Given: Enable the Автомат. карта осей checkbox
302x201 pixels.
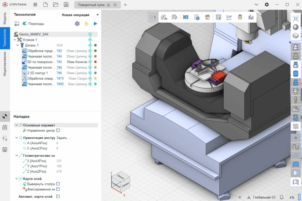Looking at the screenshot, I should click(x=58, y=196).
